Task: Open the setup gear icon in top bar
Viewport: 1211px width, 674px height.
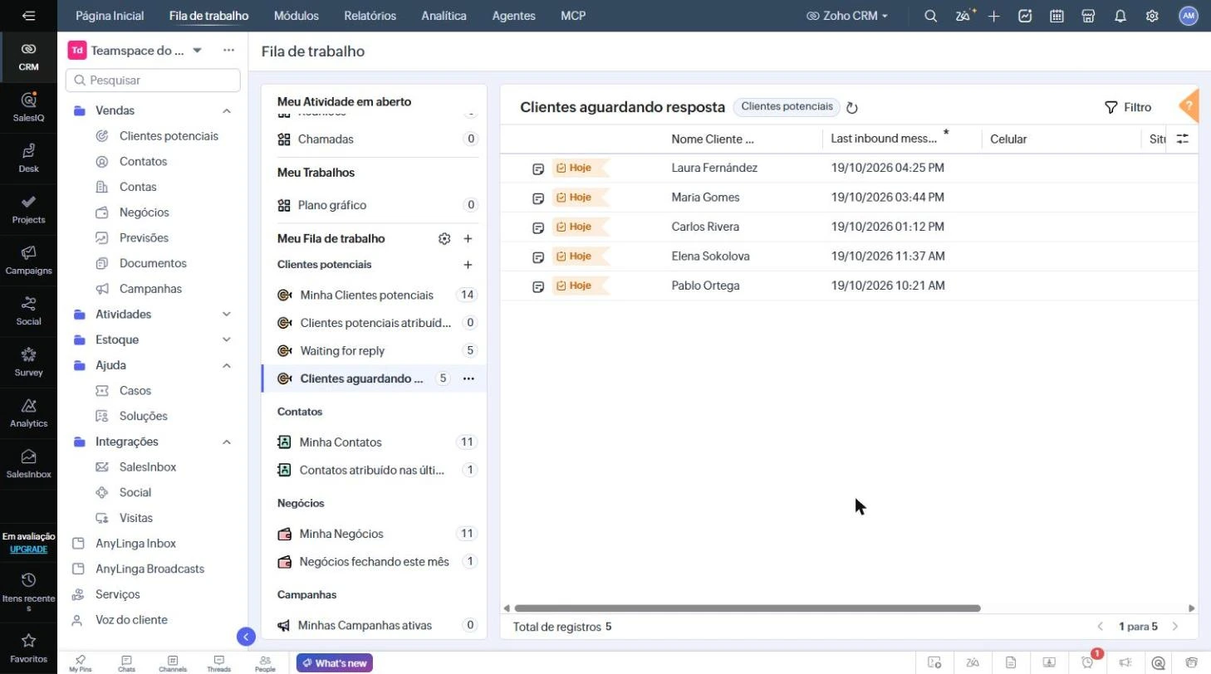Action: tap(1152, 16)
